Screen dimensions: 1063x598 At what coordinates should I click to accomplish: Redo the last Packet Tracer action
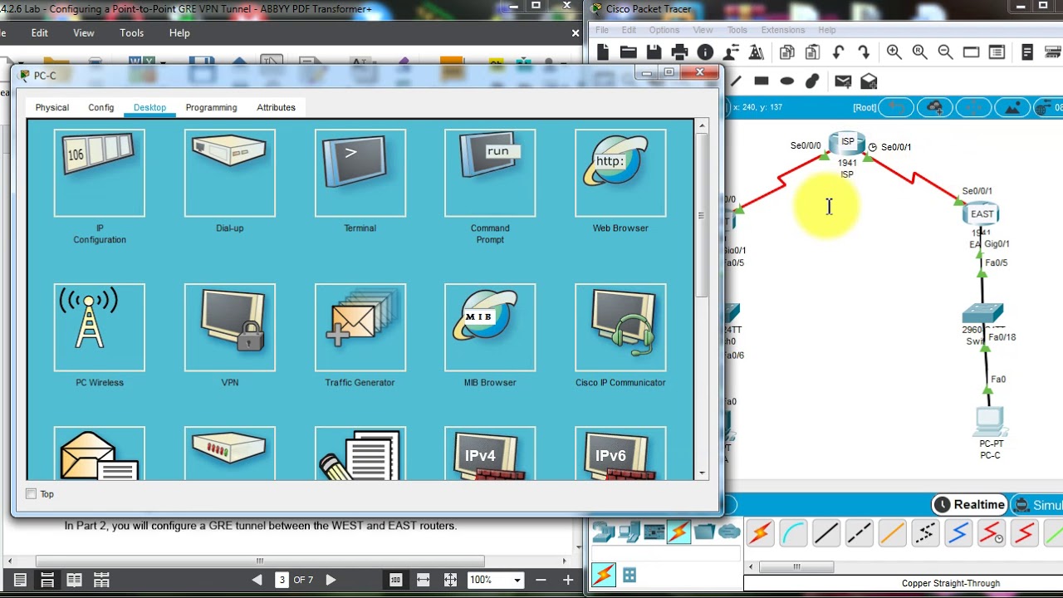(x=864, y=52)
